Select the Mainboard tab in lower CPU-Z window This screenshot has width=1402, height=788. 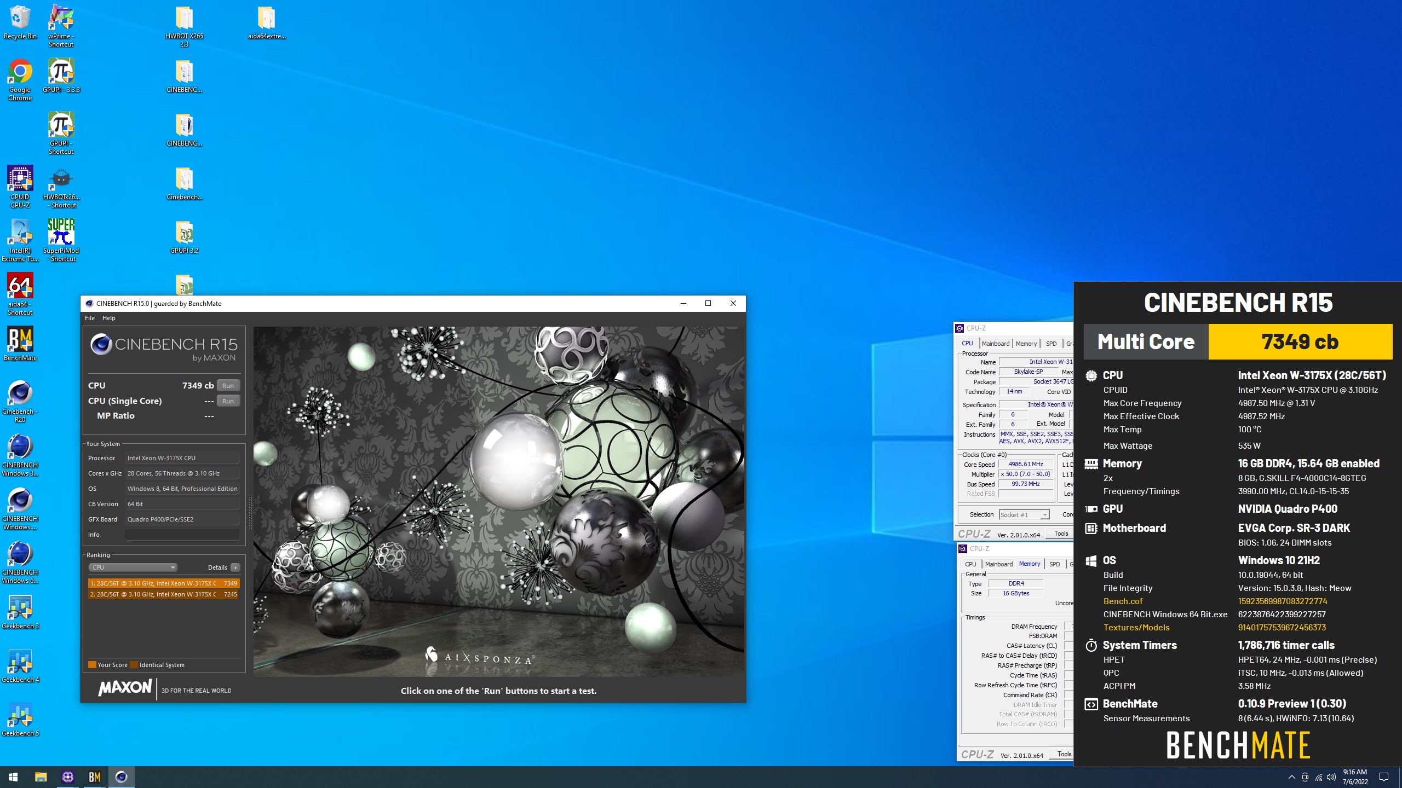coord(998,564)
